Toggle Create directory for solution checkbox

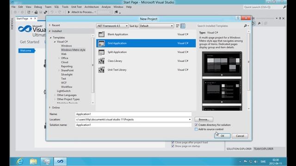[196, 125]
